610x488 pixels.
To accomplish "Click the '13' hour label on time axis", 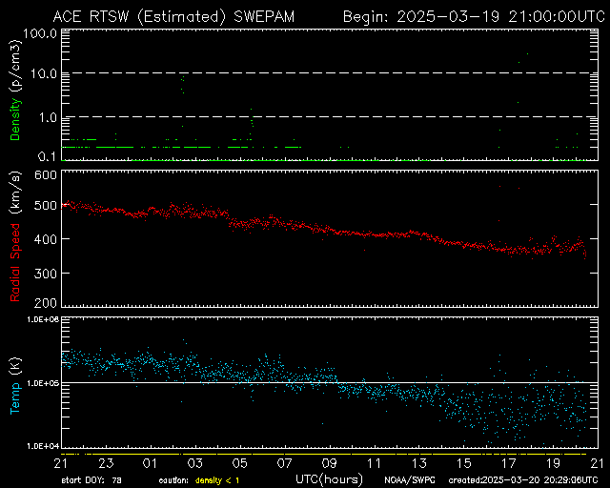I will tap(419, 463).
